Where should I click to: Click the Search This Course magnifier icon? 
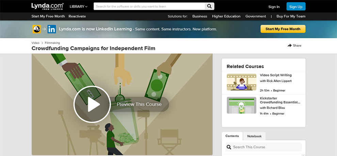tap(229, 147)
